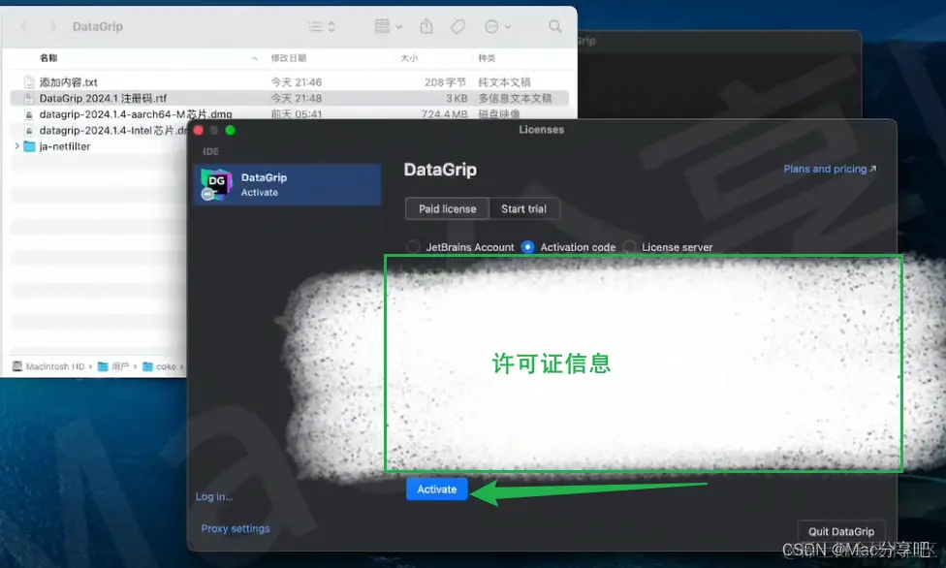Select the License server radio button
946x568 pixels.
630,247
